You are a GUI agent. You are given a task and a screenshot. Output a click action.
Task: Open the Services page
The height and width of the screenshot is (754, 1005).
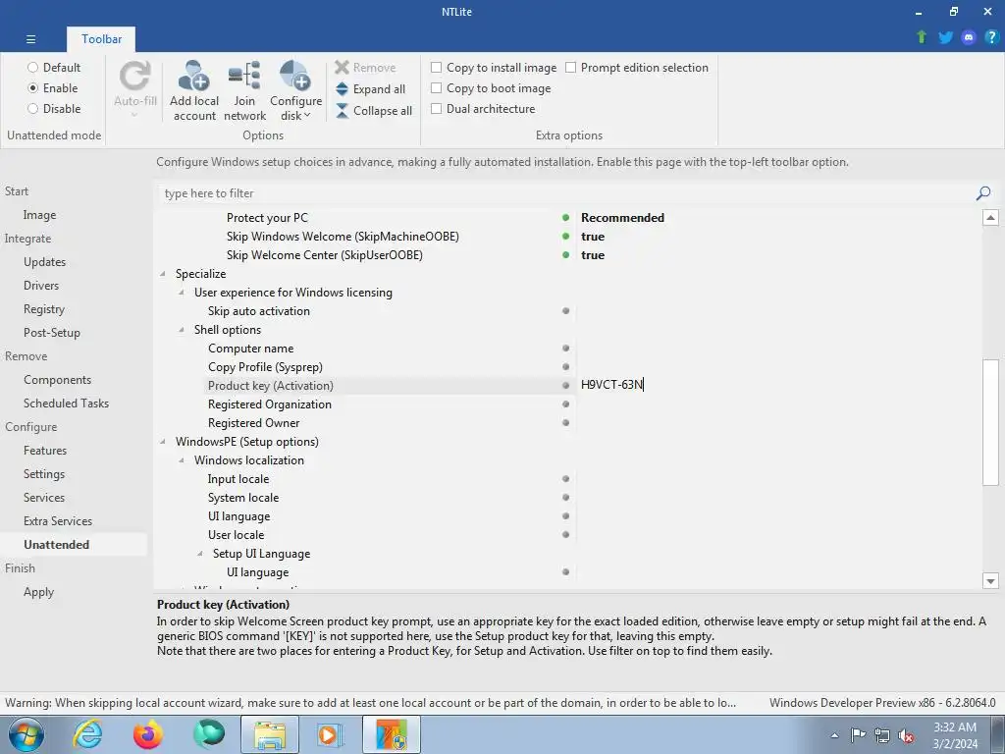[44, 498]
